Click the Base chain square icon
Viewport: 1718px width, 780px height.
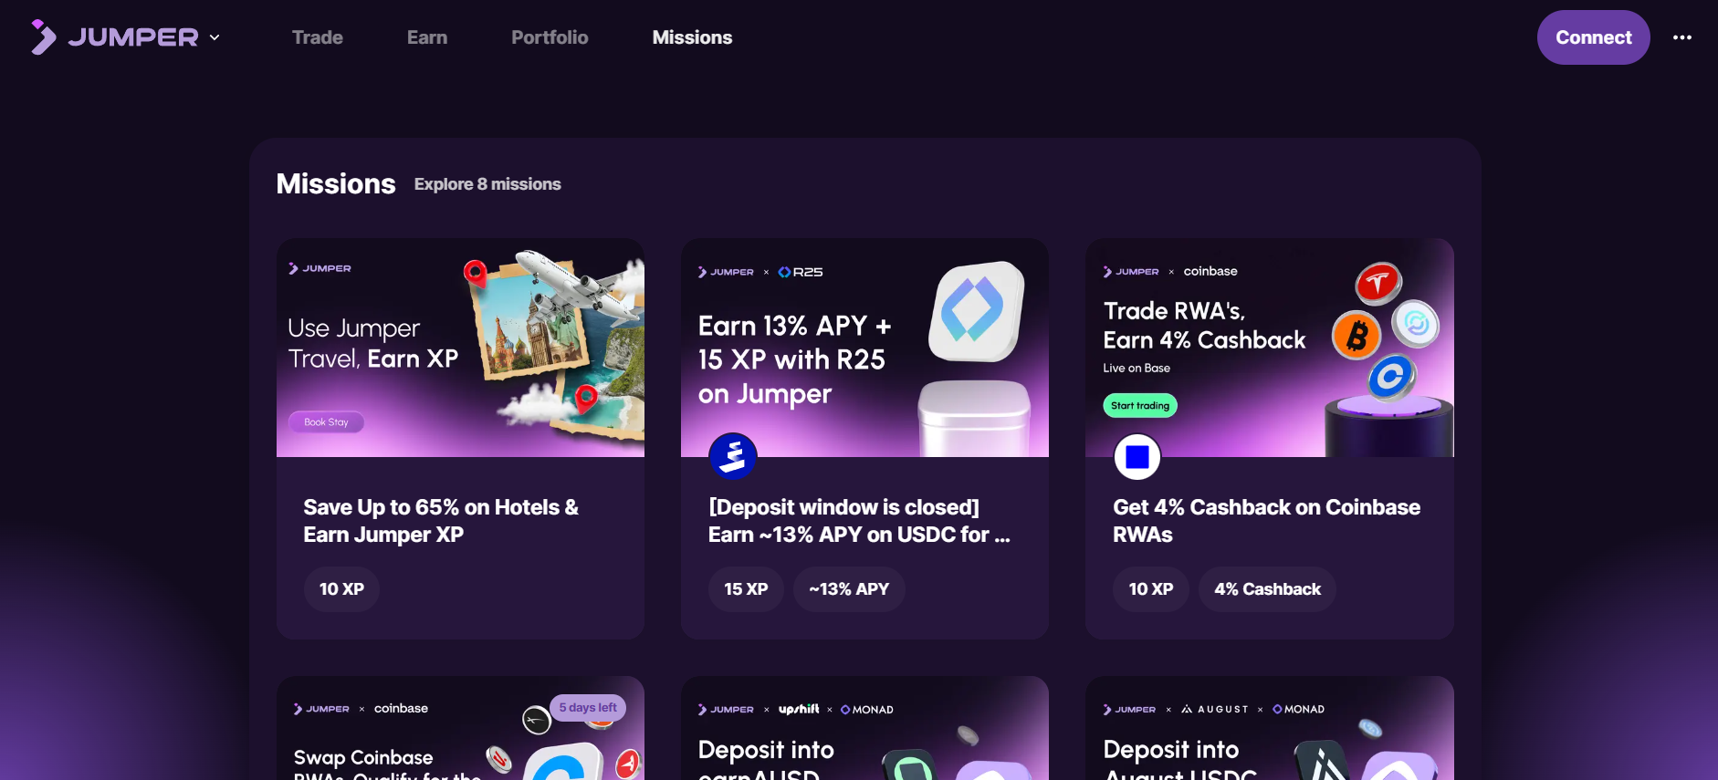click(x=1137, y=456)
